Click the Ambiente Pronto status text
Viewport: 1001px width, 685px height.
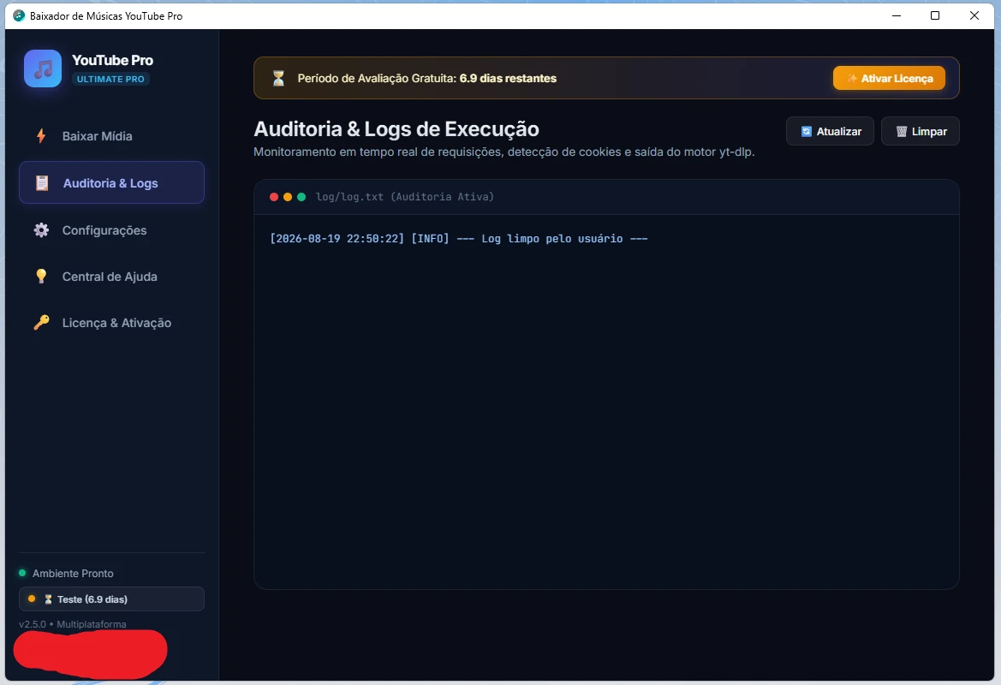click(73, 574)
